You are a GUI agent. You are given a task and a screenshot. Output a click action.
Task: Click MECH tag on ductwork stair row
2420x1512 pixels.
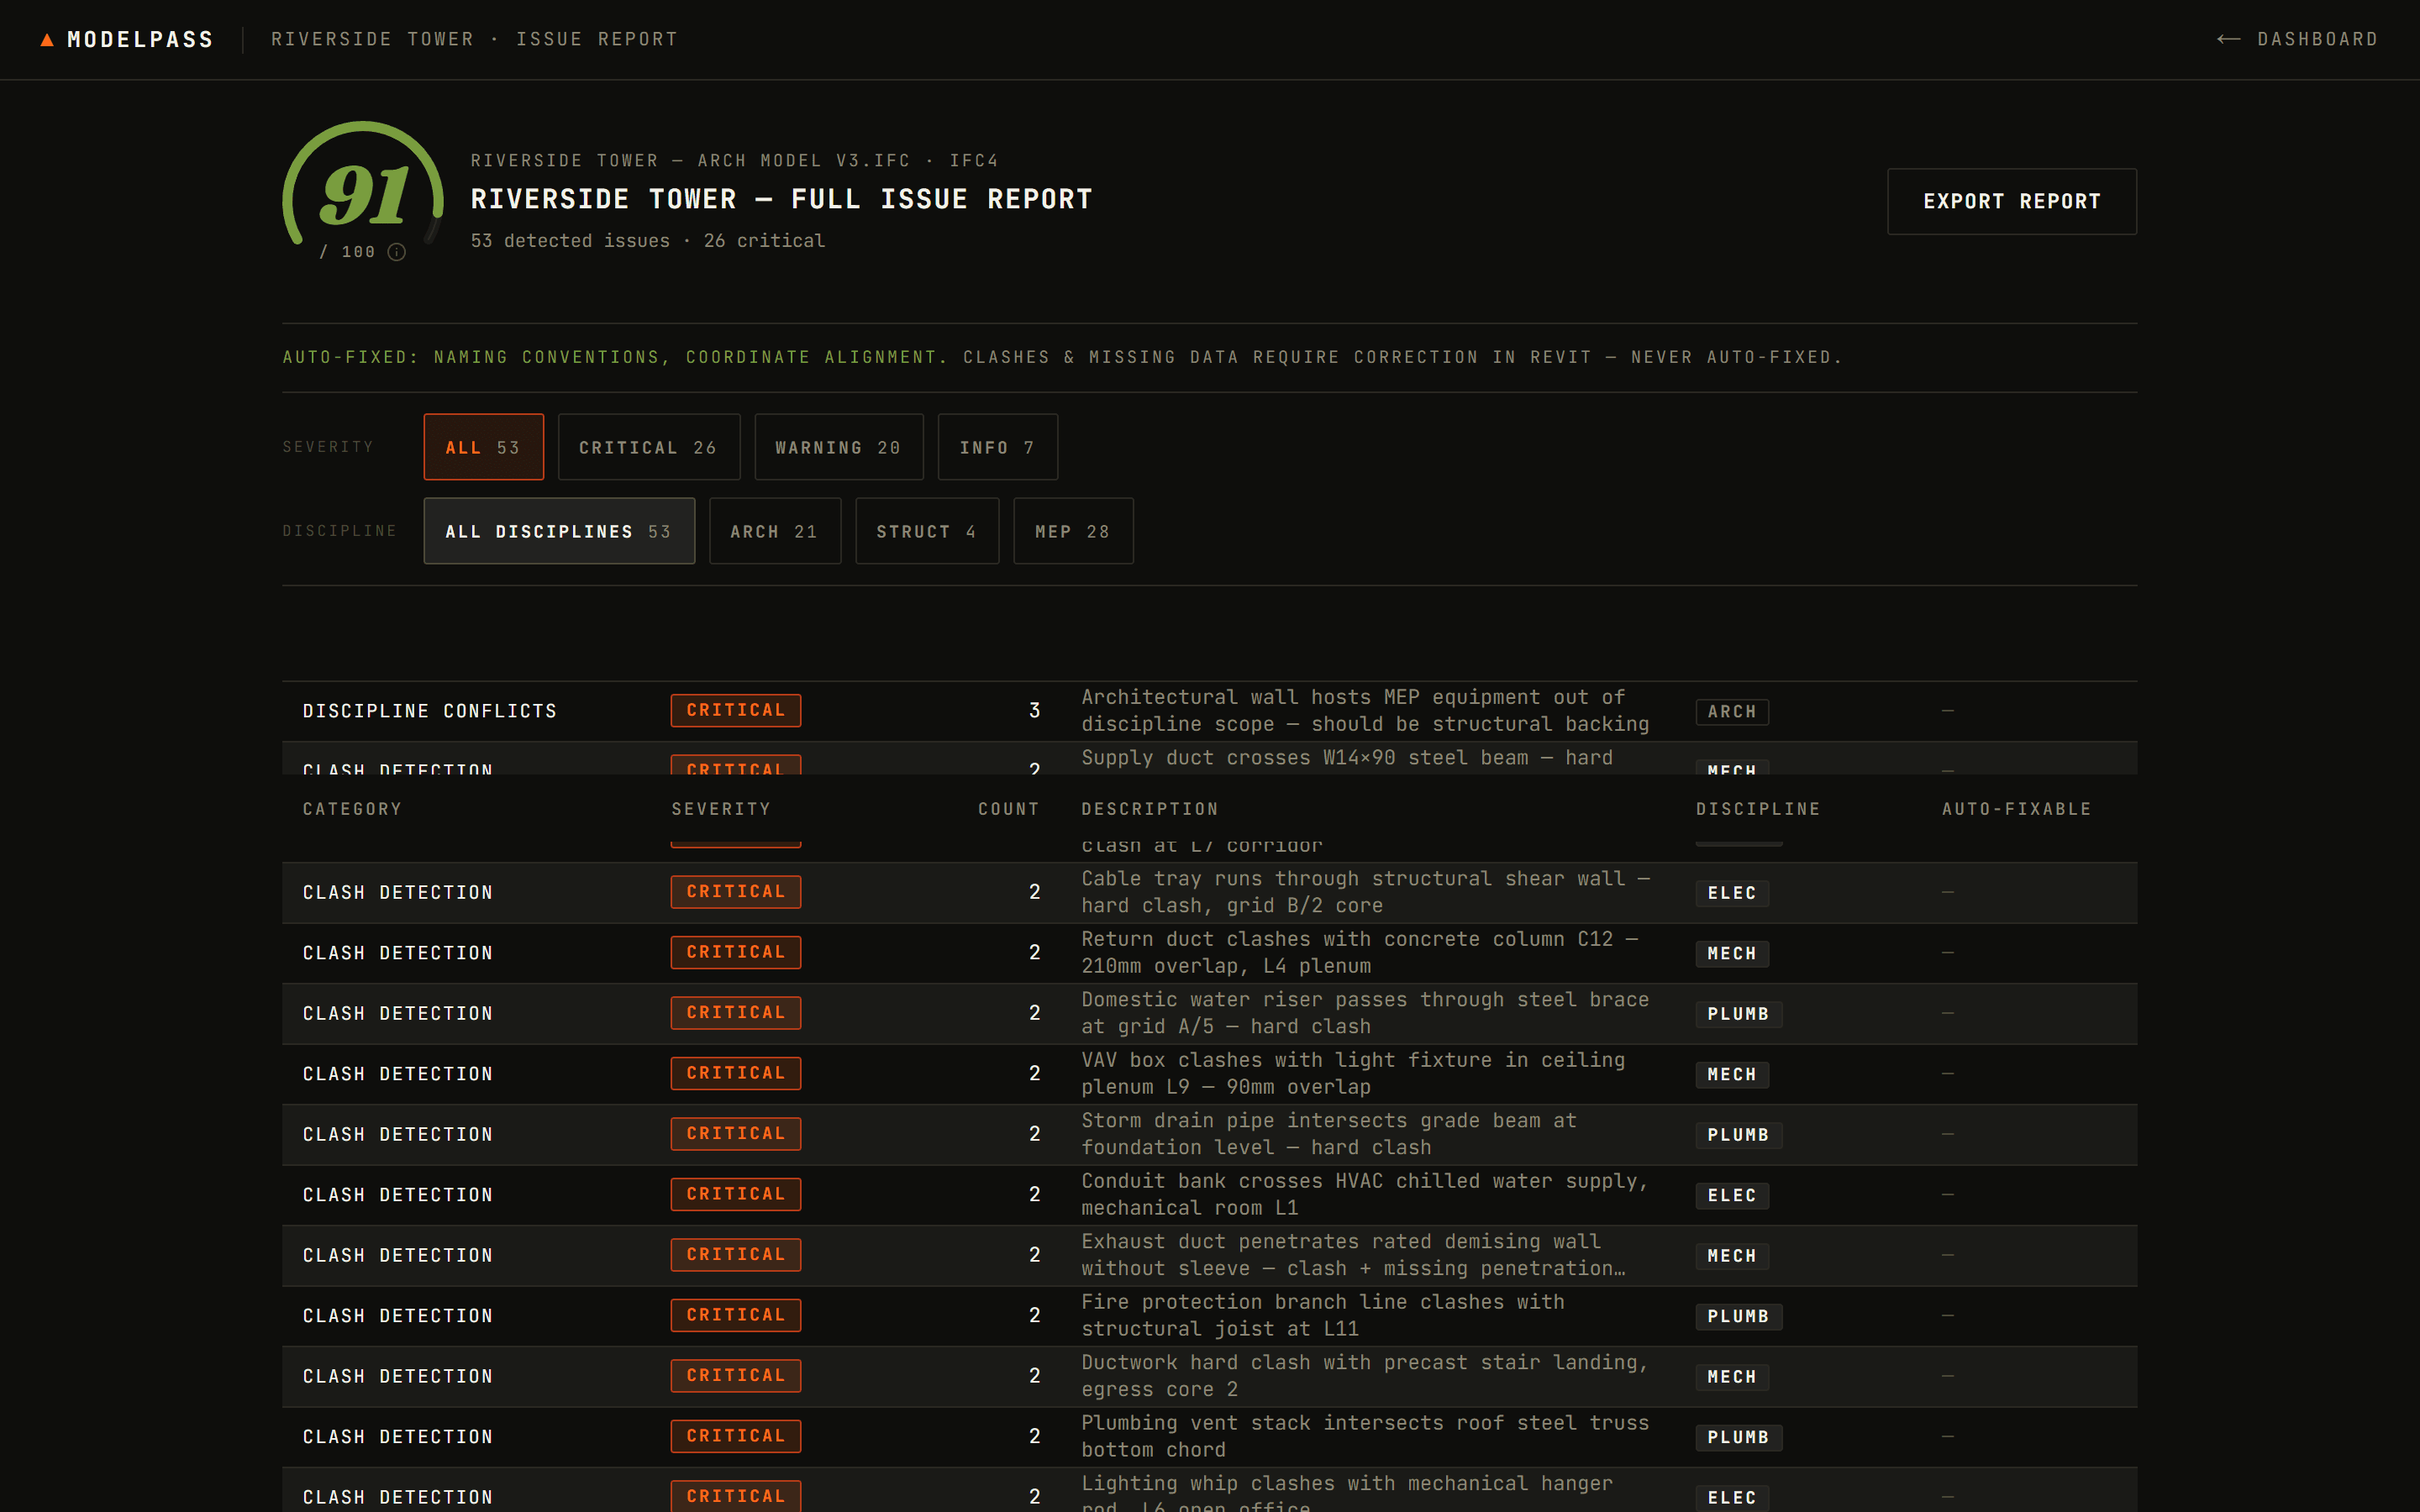point(1731,1377)
